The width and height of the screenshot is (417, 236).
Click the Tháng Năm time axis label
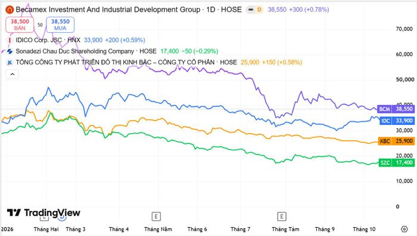[158, 229]
